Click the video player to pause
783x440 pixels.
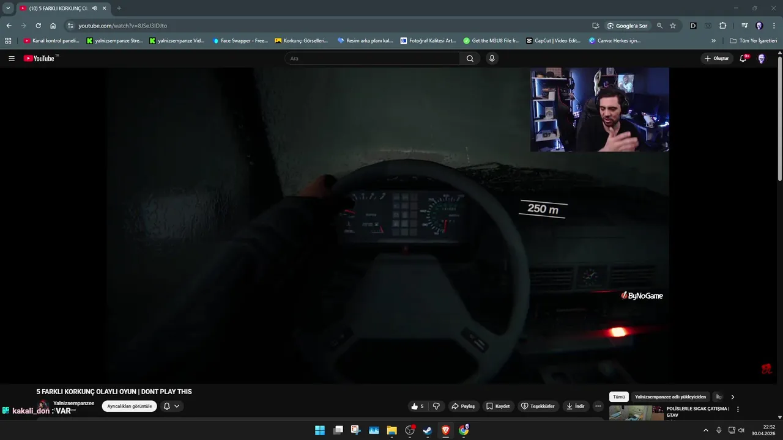point(387,226)
